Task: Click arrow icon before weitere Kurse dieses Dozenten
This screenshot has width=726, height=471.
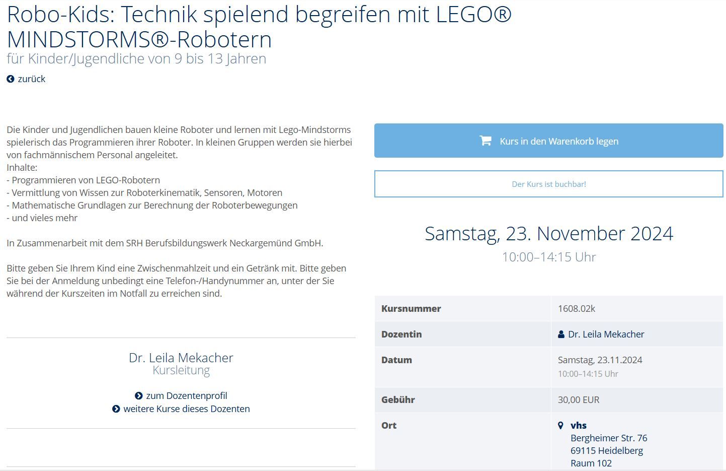Action: tap(116, 409)
